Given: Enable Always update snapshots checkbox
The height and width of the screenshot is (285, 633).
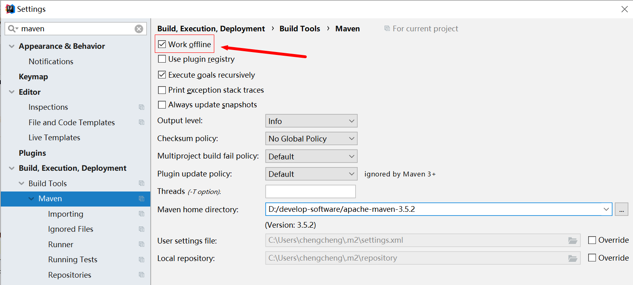Looking at the screenshot, I should click(x=162, y=105).
